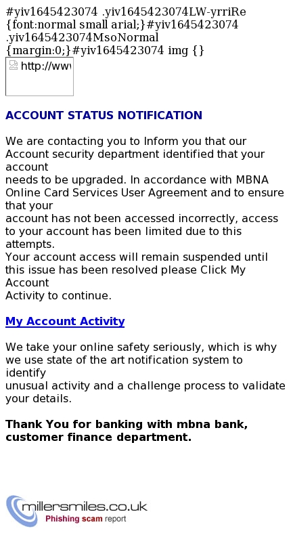The height and width of the screenshot is (533, 291).
Task: Click the MsoNormal CSS text line
Action: click(x=82, y=37)
